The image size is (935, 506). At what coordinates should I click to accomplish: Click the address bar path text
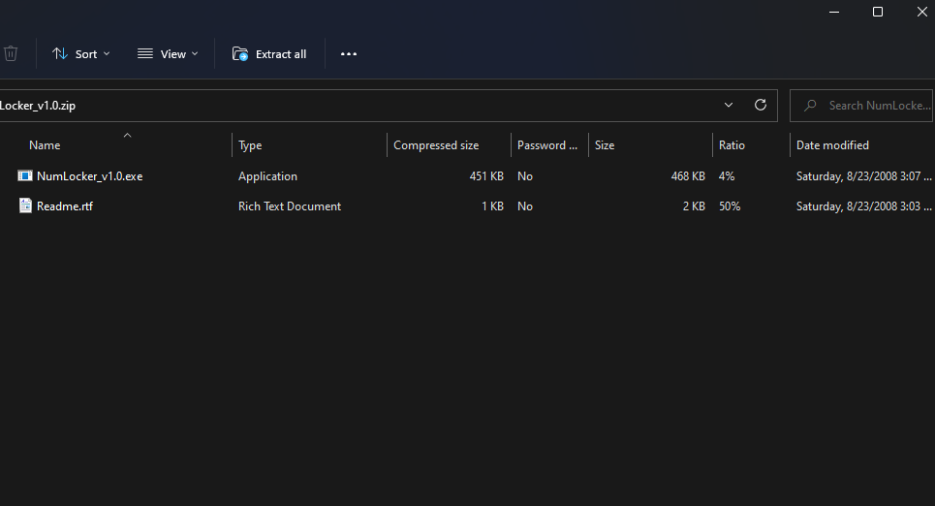[39, 106]
